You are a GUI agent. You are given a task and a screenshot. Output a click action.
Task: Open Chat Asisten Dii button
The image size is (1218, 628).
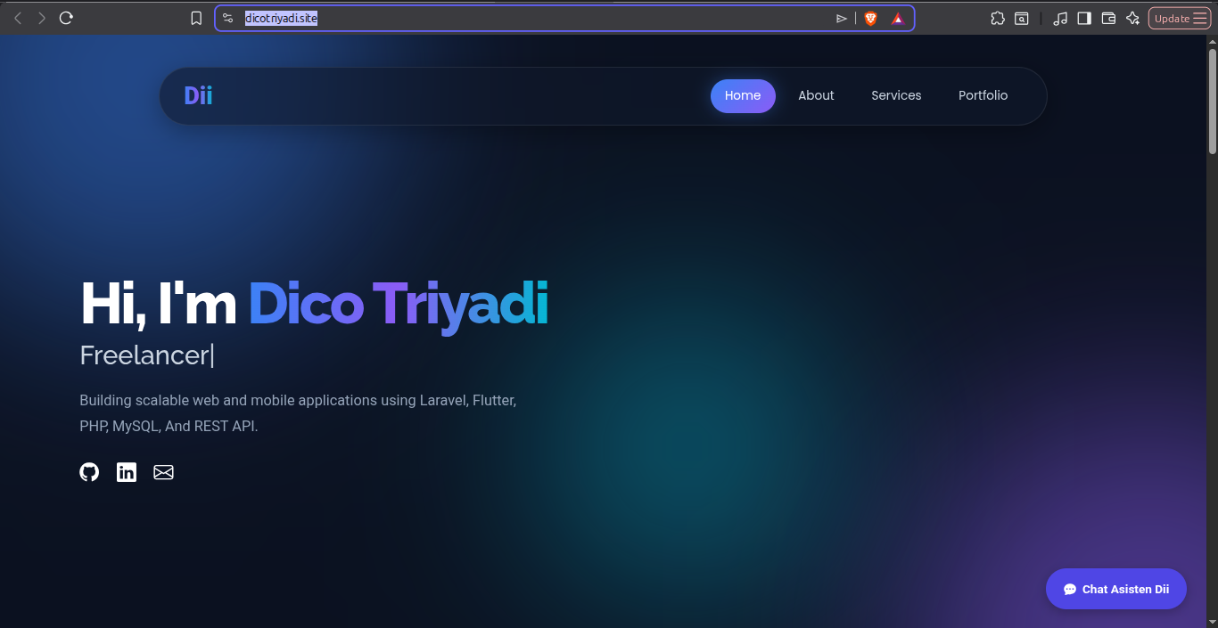click(1115, 589)
